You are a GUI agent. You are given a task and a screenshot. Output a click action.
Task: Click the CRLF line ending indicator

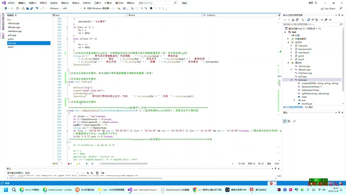point(277,164)
